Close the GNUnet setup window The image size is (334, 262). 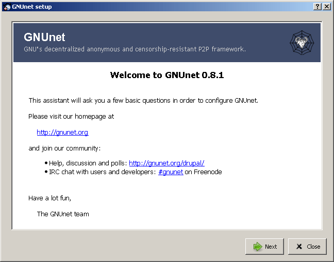coord(327,7)
